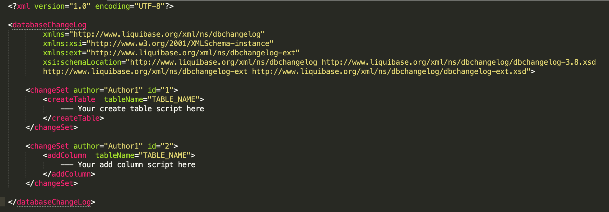This screenshot has height=212, width=609.
Task: Click the xsi:schemaLocation attribute name
Action: (82, 62)
